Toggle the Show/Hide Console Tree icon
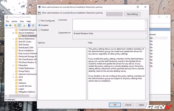Viewport: 174px width, 111px height. point(19,25)
